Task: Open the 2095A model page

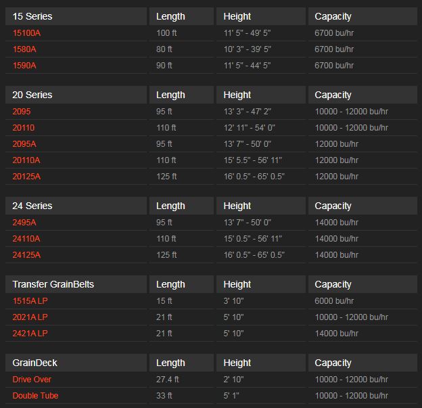Action: tap(24, 144)
